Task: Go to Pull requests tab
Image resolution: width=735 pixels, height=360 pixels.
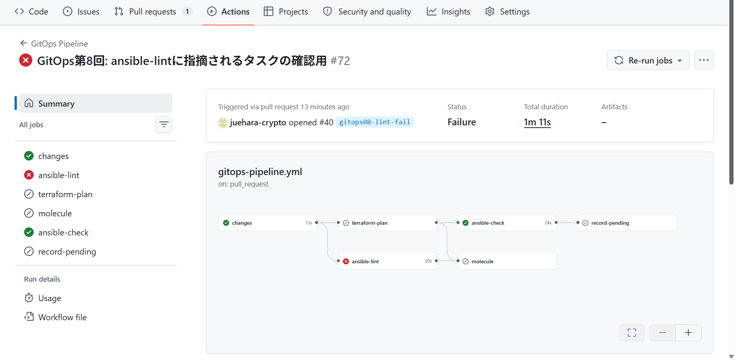Action: click(x=153, y=11)
